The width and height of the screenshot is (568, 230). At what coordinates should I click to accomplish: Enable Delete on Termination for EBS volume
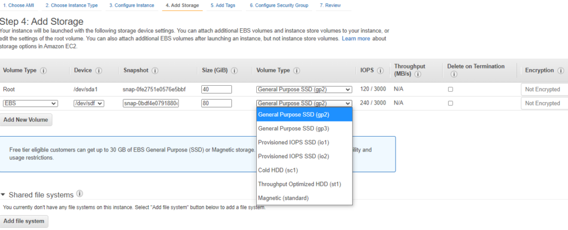coord(450,103)
